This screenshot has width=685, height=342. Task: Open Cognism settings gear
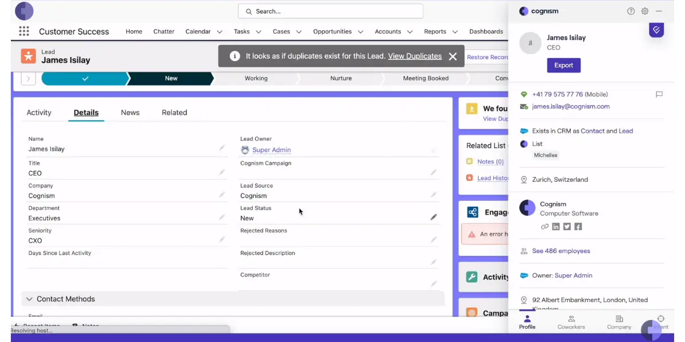(645, 11)
